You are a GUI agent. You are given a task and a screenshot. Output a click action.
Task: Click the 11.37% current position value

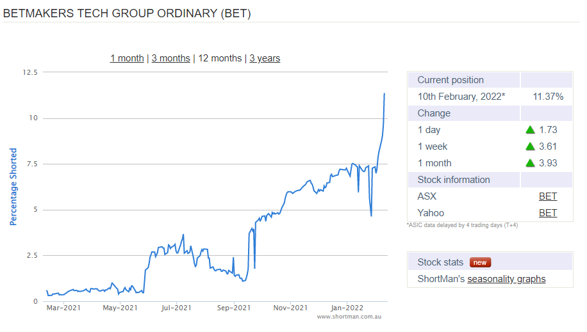(x=548, y=97)
